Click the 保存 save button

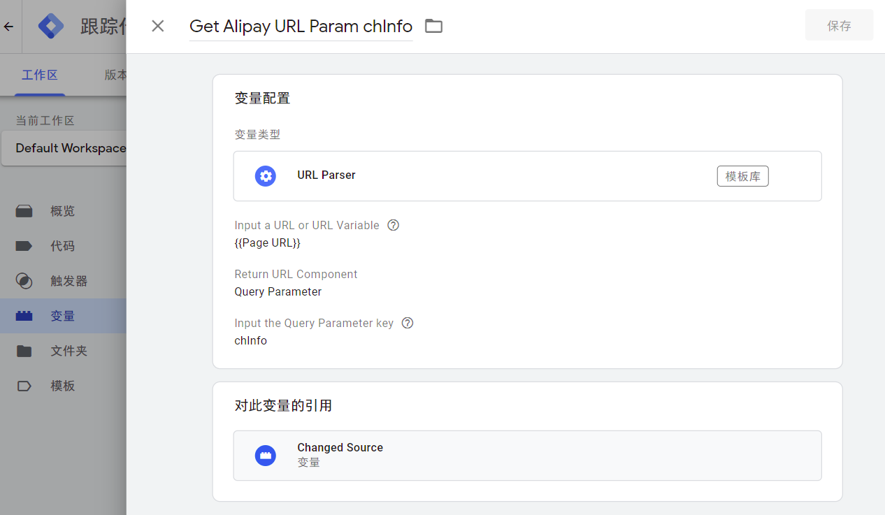coord(839,25)
